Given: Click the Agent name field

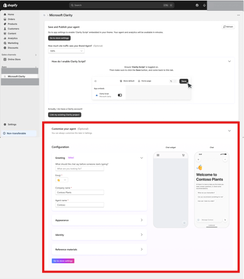Looking at the screenshot, I should [x=79, y=205].
